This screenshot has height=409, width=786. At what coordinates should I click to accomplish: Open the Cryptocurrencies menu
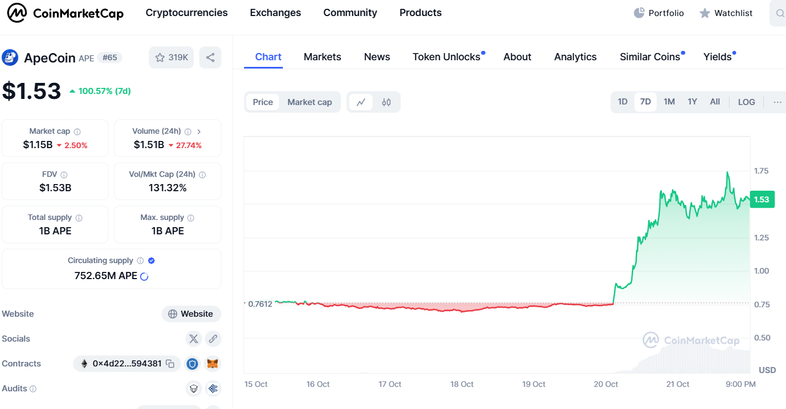pos(187,13)
